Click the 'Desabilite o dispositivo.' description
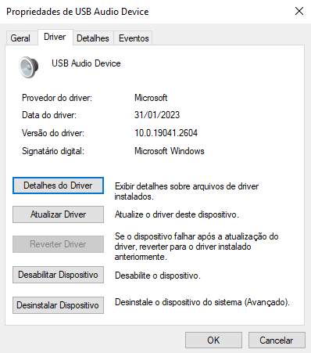 [x=158, y=276]
